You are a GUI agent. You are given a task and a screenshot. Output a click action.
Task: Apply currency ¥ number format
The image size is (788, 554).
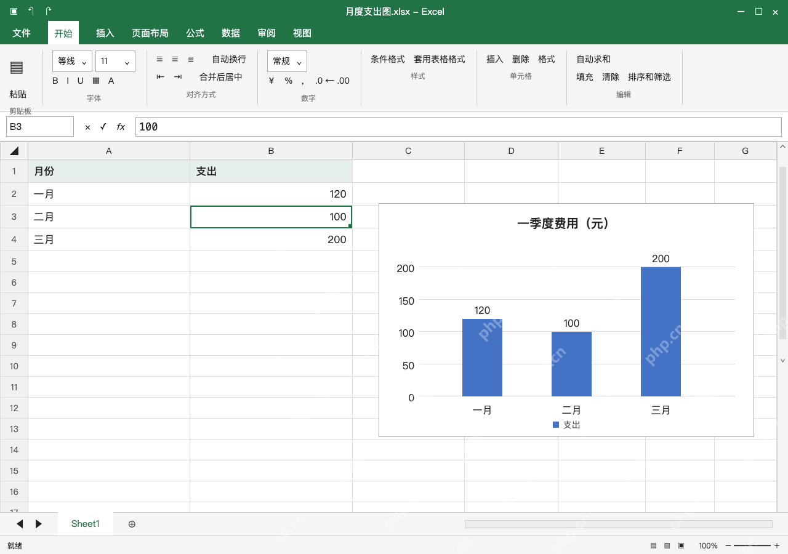click(x=271, y=81)
